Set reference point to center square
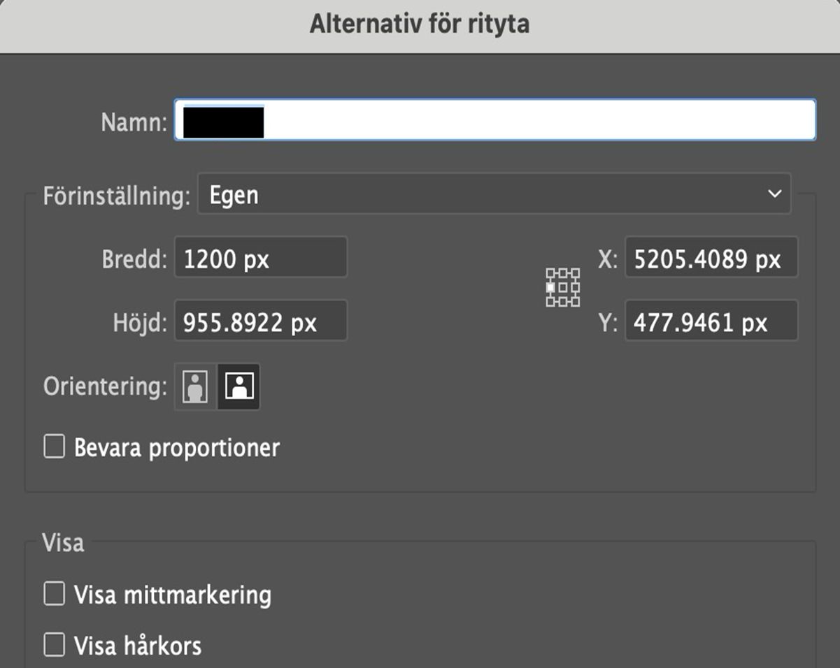Image resolution: width=840 pixels, height=668 pixels. 563,287
